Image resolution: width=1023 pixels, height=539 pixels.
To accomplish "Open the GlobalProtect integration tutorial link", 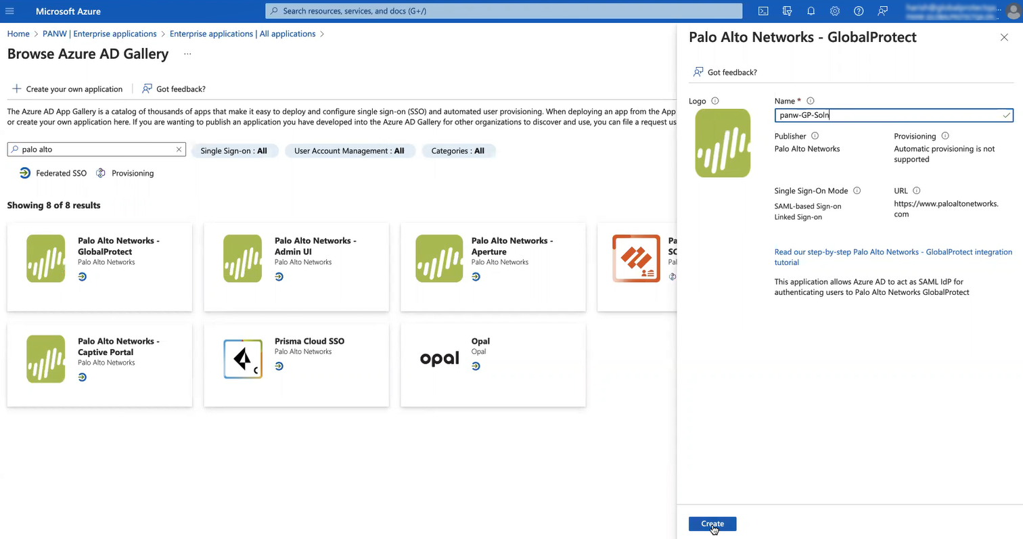I will click(893, 257).
